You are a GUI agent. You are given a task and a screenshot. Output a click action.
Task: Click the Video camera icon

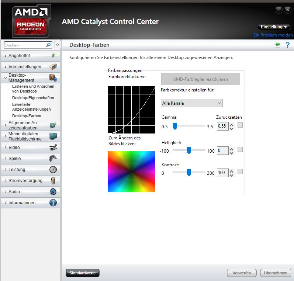tap(53, 148)
